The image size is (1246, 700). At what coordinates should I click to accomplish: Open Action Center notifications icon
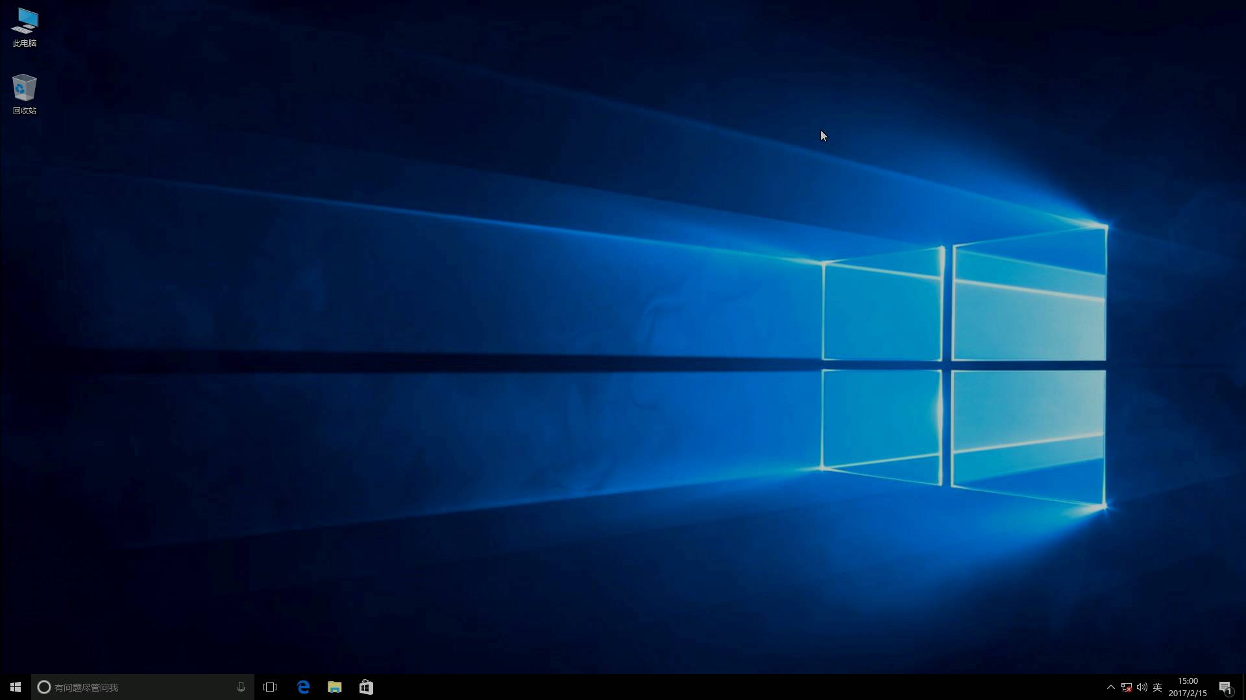pos(1225,687)
